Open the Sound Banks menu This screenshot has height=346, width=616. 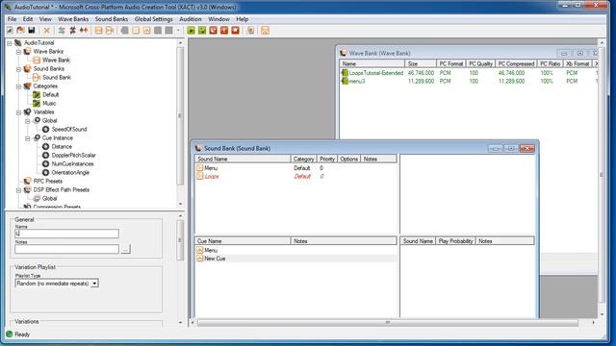[112, 19]
